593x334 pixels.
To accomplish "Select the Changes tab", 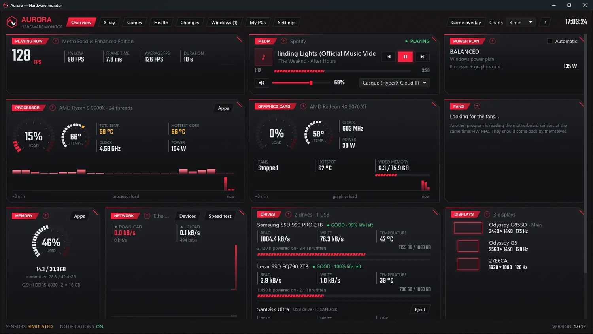I will (190, 23).
